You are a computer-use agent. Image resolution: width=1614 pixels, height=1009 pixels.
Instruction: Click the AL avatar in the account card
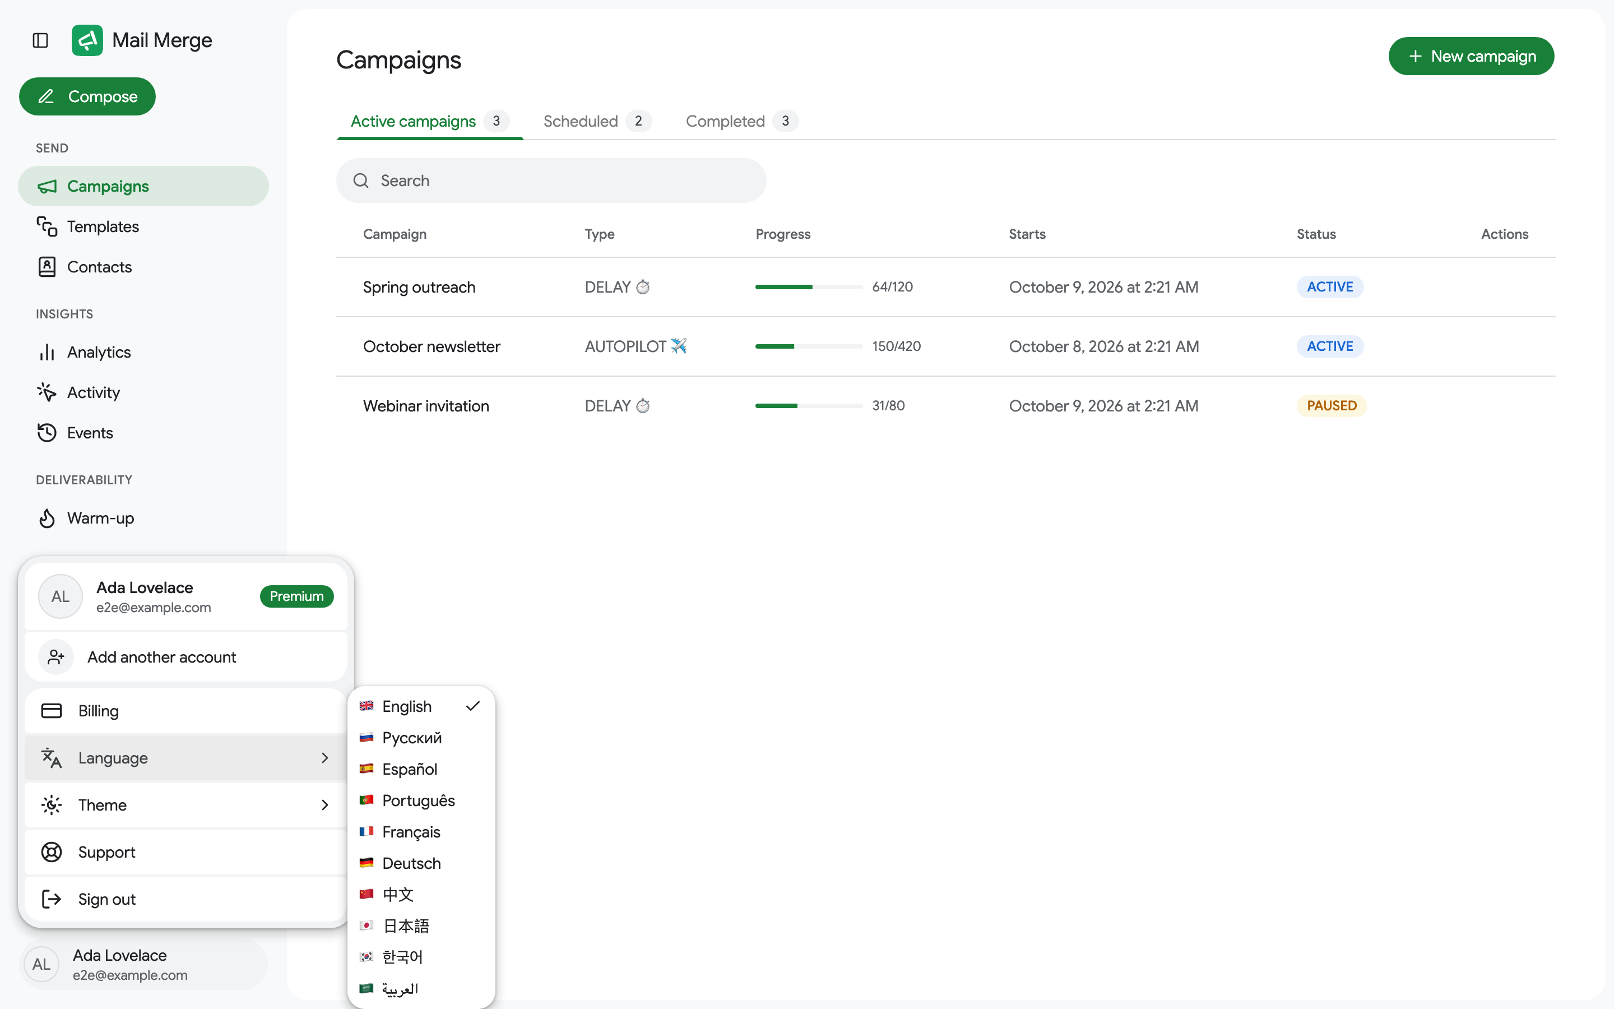(x=61, y=596)
